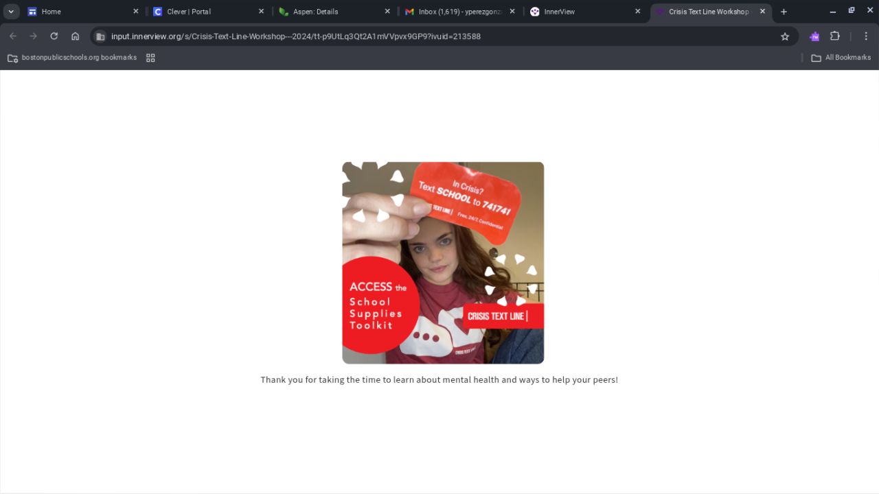Click the School Supplies Toolkit image
The height and width of the screenshot is (494, 879).
pyautogui.click(x=443, y=263)
